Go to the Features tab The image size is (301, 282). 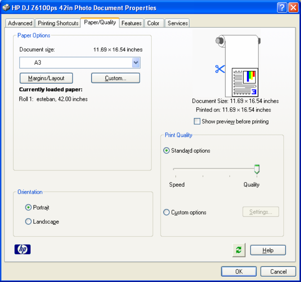(x=132, y=23)
